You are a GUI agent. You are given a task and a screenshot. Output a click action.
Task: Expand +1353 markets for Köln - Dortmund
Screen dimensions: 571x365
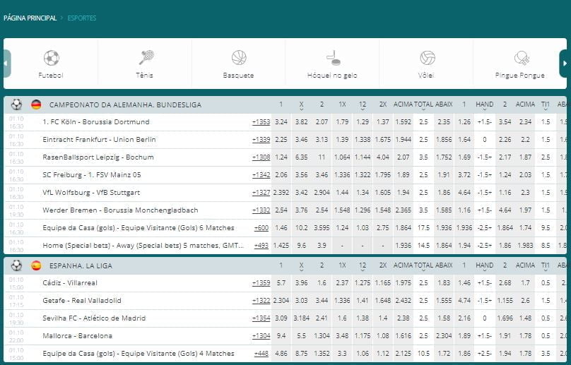[261, 122]
